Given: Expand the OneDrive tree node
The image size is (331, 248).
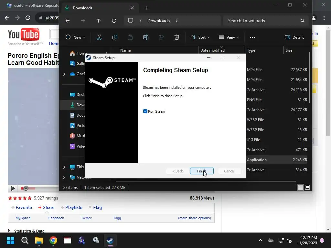Looking at the screenshot, I should pos(64,74).
